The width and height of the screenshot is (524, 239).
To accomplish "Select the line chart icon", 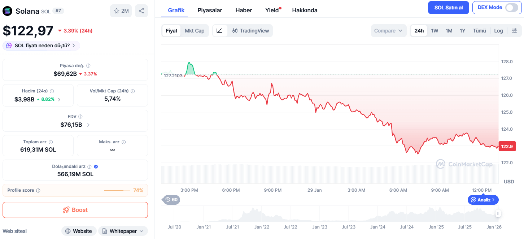I will tap(220, 31).
